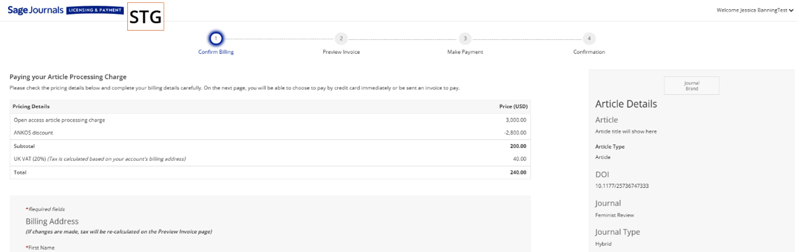Click the Licensing & Payment badge
This screenshot has height=252, width=797.
coord(95,10)
